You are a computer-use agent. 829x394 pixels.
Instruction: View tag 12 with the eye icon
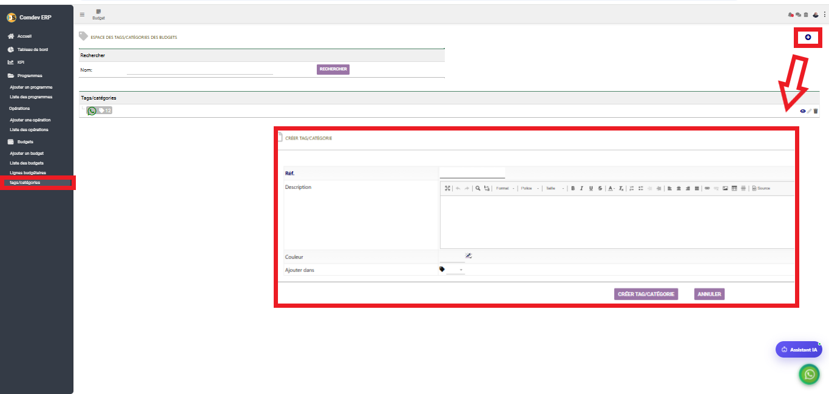803,111
